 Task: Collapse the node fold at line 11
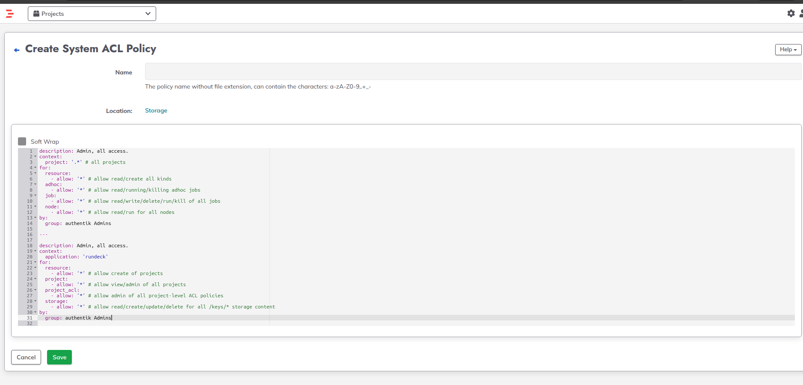point(35,207)
